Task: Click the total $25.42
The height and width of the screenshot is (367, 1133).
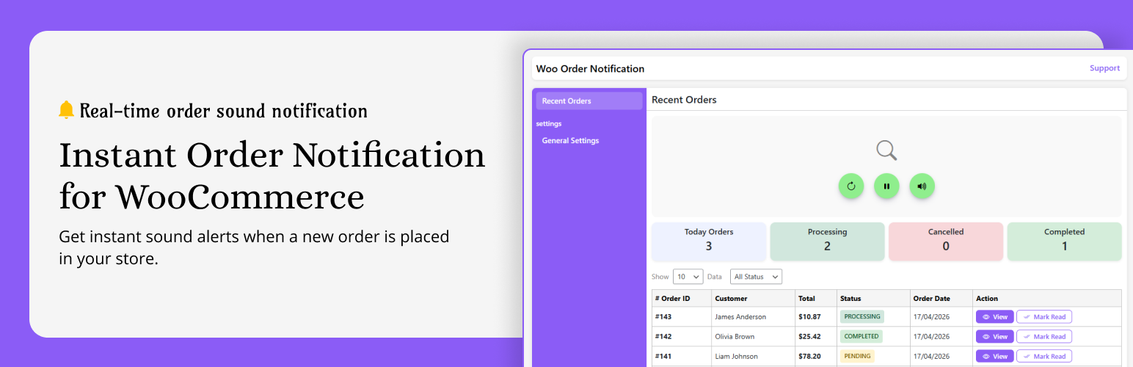Action: pyautogui.click(x=809, y=337)
